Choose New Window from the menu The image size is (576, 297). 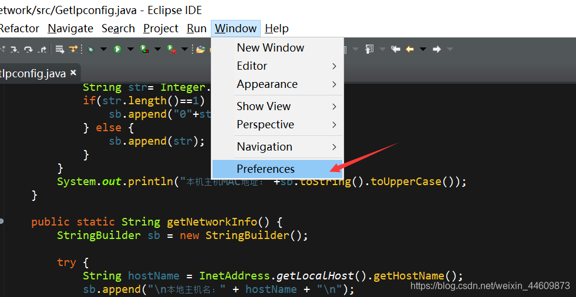point(277,47)
